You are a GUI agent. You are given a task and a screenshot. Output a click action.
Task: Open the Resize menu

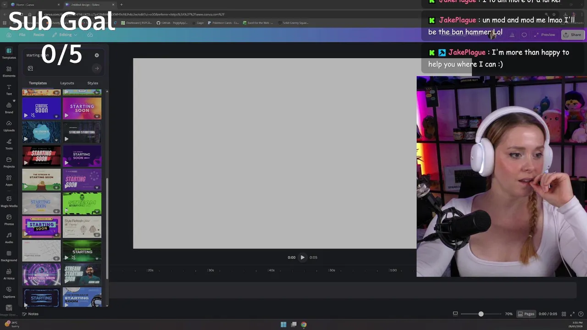[x=39, y=35]
